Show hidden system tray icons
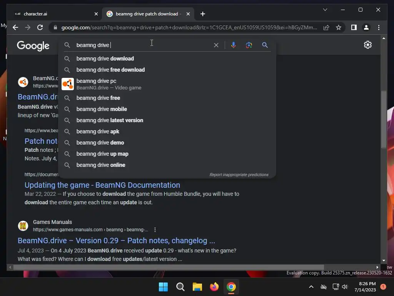394x296 pixels. point(311,287)
